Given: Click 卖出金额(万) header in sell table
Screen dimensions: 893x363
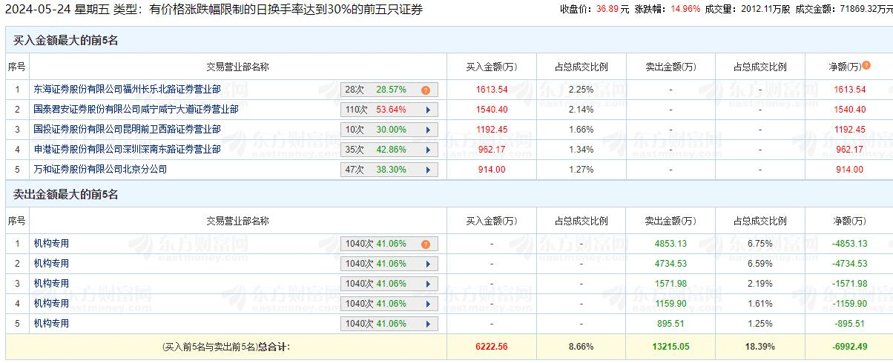Looking at the screenshot, I should click(x=670, y=221).
